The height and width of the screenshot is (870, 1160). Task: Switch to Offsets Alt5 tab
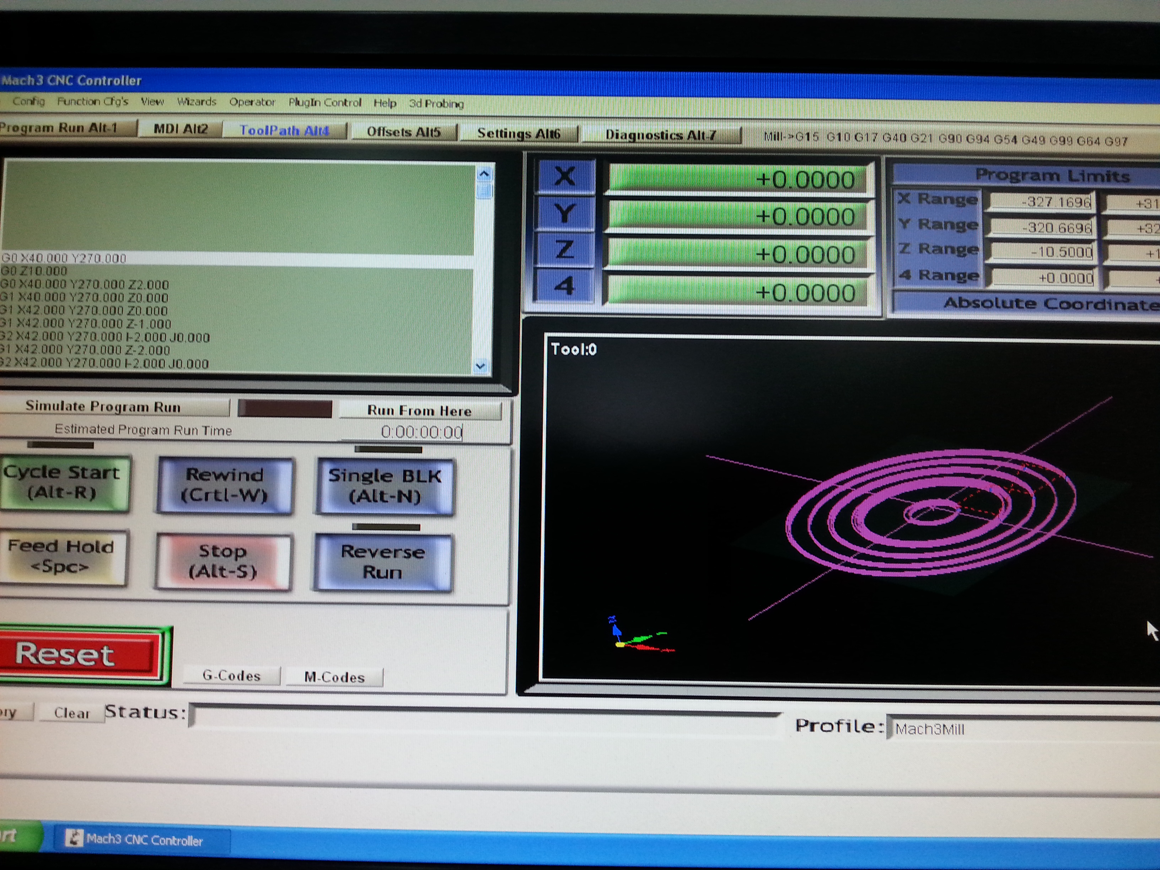click(x=404, y=131)
